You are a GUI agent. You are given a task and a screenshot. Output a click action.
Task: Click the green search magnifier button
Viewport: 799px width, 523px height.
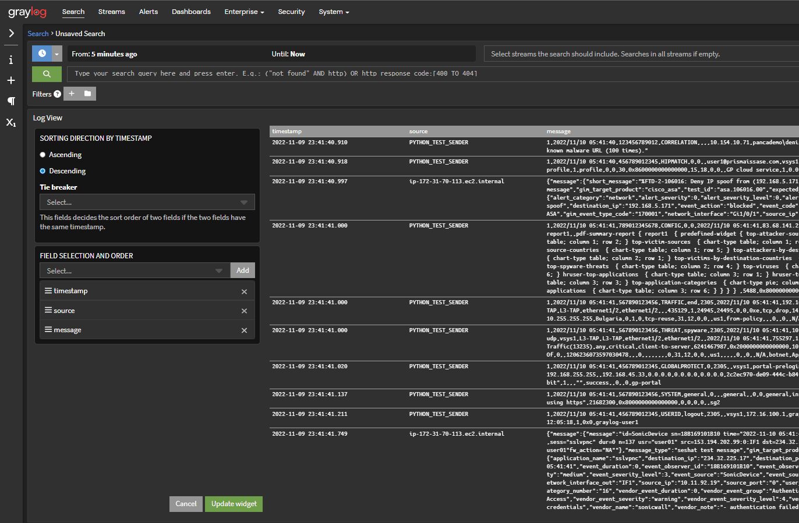pyautogui.click(x=47, y=74)
